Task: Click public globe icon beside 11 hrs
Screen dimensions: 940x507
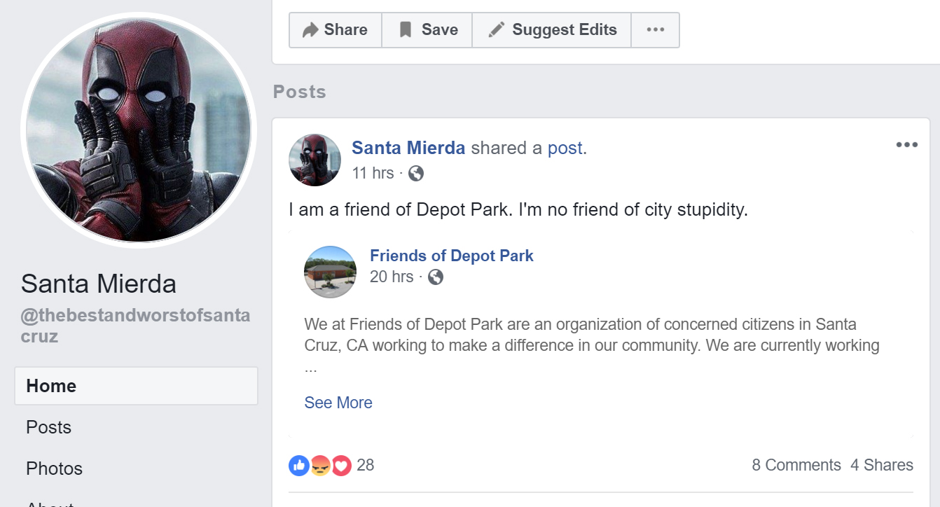Action: tap(416, 174)
